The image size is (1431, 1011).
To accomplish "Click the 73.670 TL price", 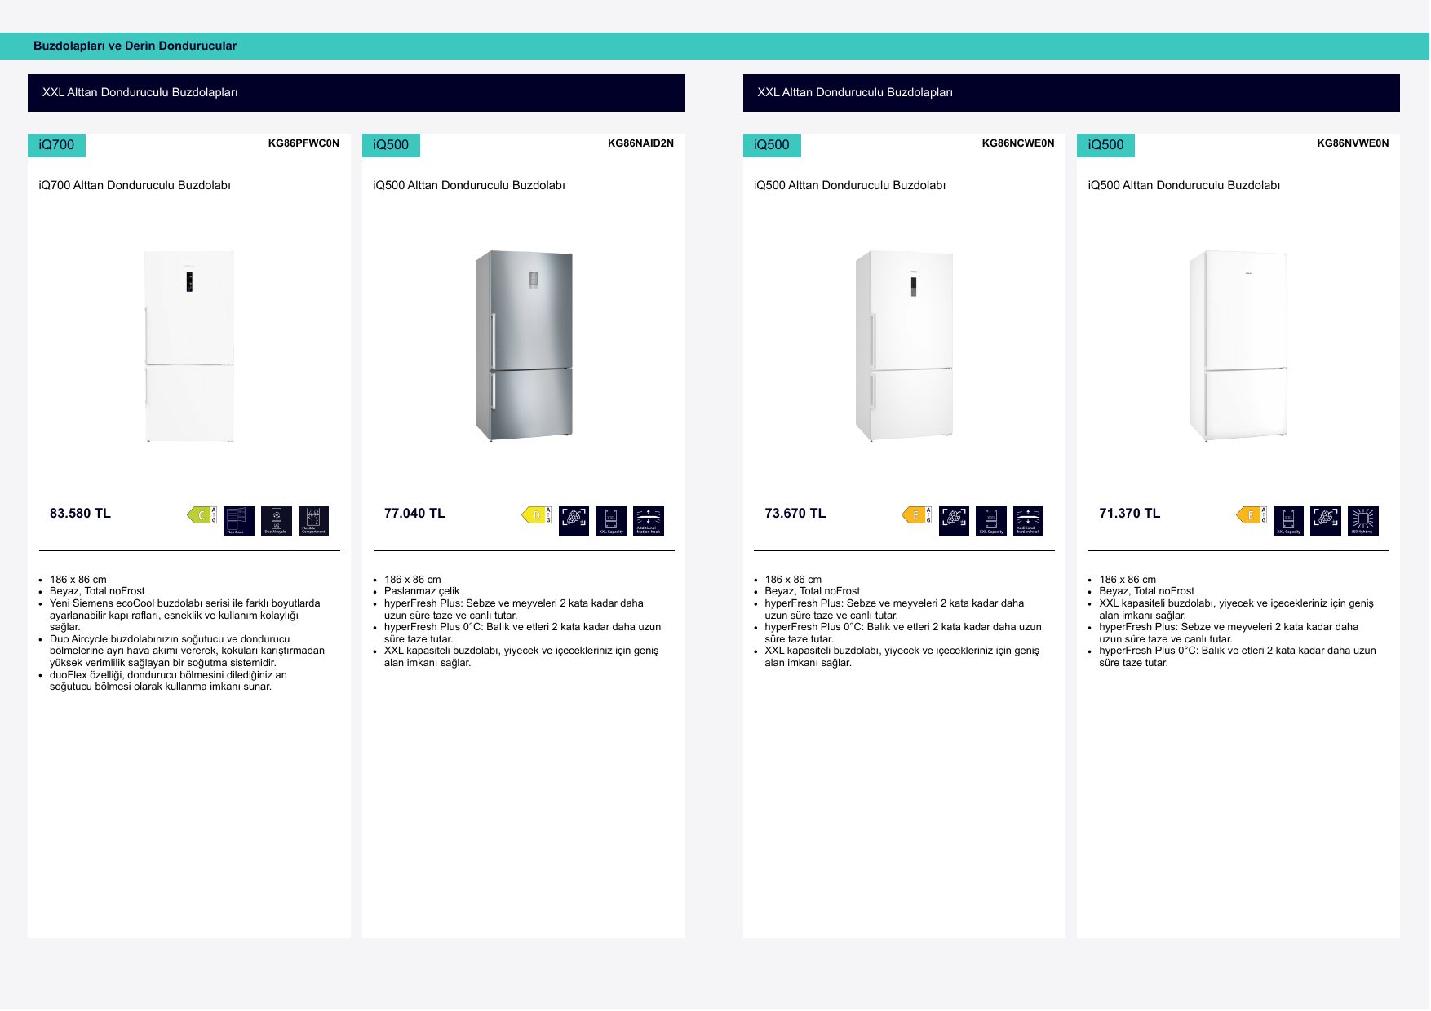I will 795,514.
